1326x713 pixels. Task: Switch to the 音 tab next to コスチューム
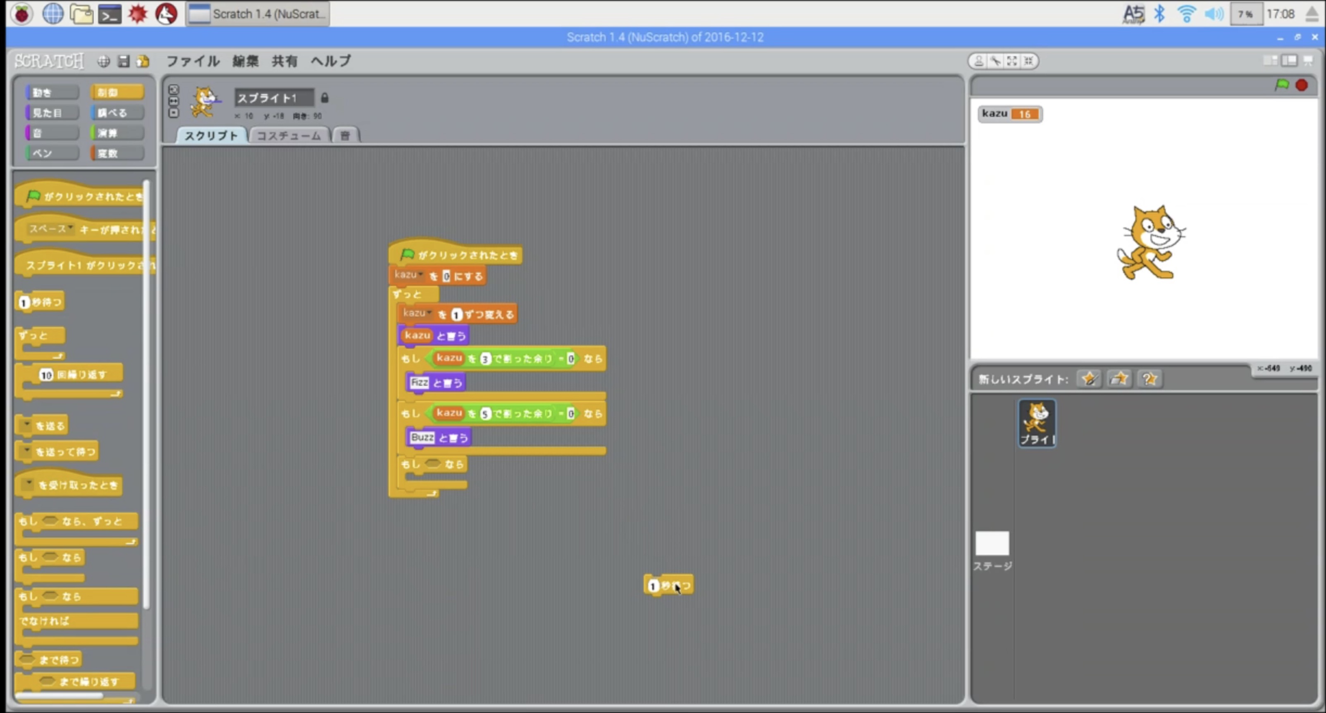pos(346,135)
